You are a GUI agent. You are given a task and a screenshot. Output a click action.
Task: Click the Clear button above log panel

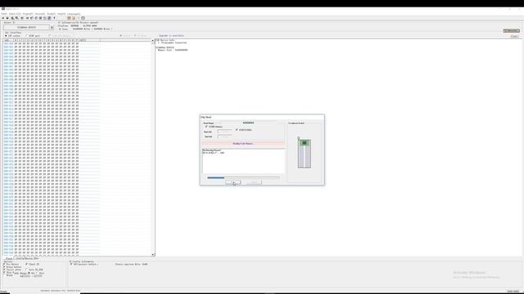click(x=514, y=36)
